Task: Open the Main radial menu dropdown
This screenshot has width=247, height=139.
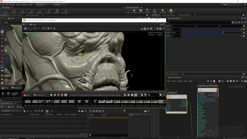Action: pyautogui.click(x=61, y=5)
